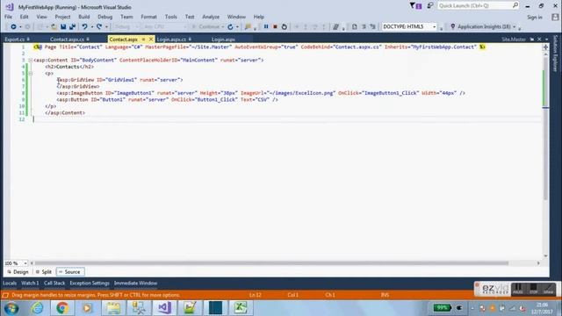Switch editor to Split view
This screenshot has width=562, height=316.
44,272
